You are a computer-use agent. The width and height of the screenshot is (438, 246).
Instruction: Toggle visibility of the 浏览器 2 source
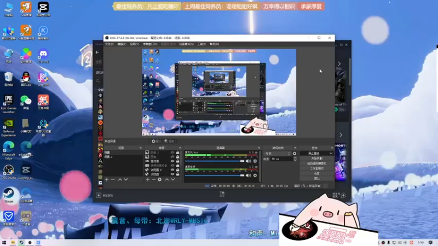coord(172,170)
